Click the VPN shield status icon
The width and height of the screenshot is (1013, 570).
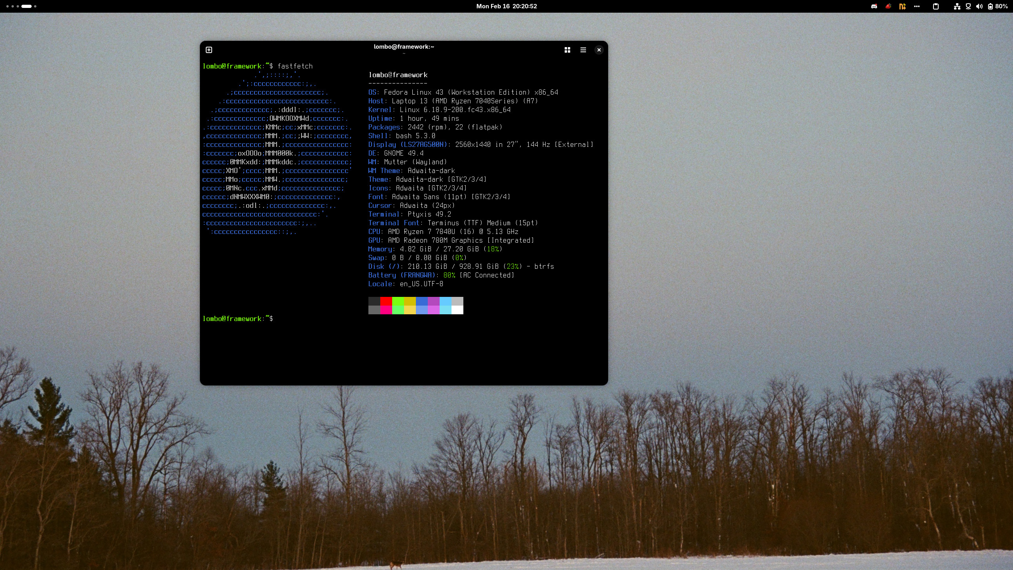point(968,6)
